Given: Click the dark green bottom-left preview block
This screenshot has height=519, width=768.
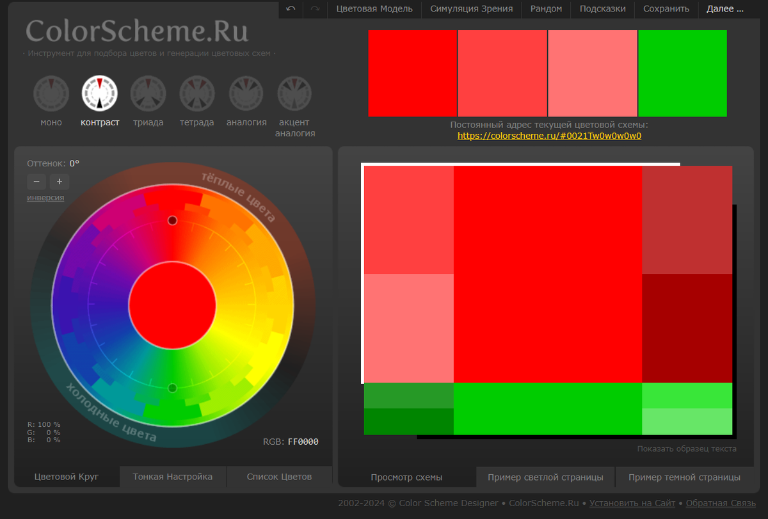Looking at the screenshot, I should pyautogui.click(x=409, y=421).
